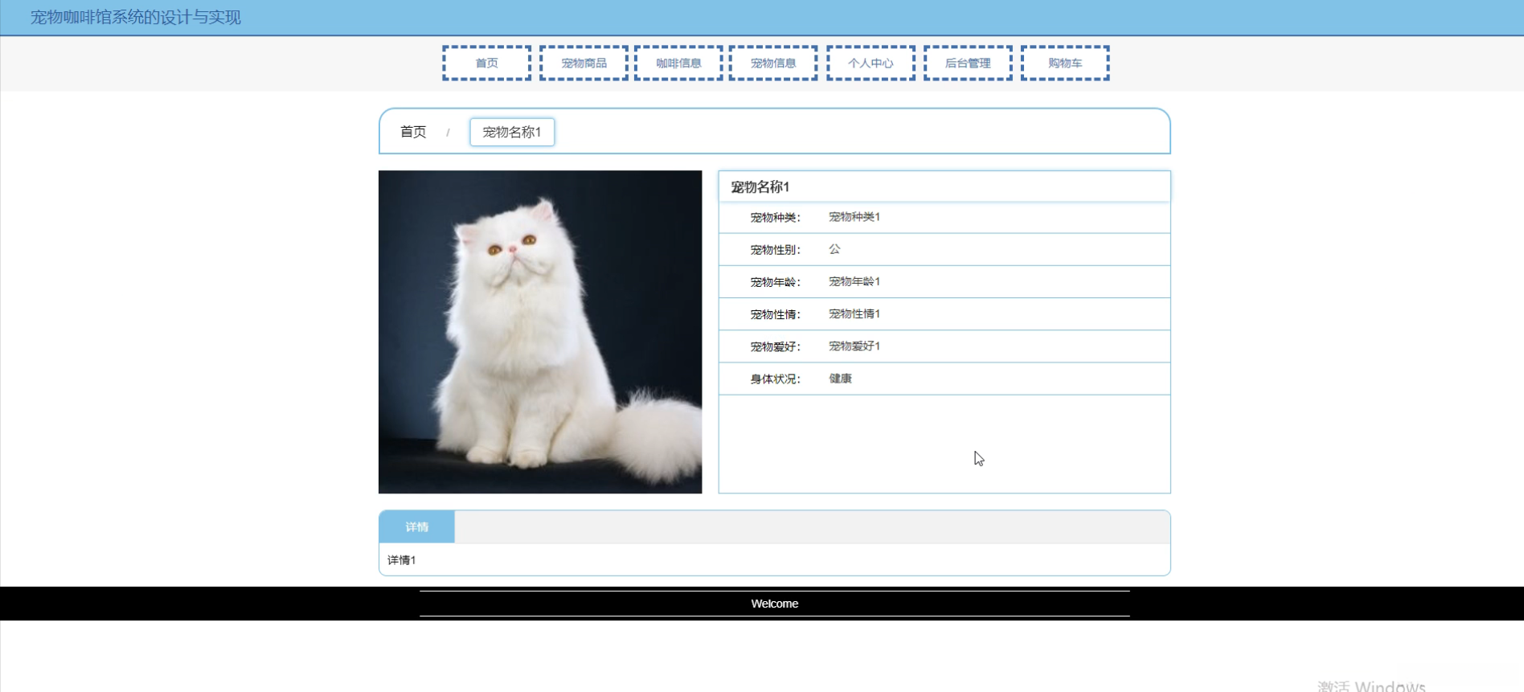Click the 宠物性别: label

(776, 250)
